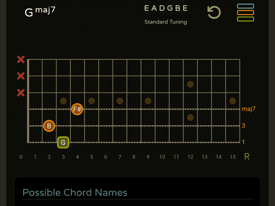Viewport: 275px width, 206px height.
Task: Click the Standard Tuning label
Action: pyautogui.click(x=166, y=22)
